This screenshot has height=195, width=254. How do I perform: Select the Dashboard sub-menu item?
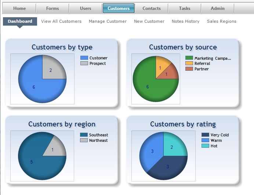point(20,21)
